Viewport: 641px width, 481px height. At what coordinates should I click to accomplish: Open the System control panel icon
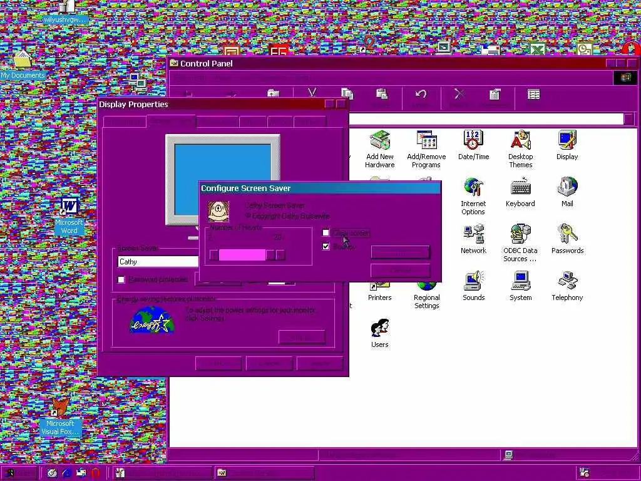520,286
